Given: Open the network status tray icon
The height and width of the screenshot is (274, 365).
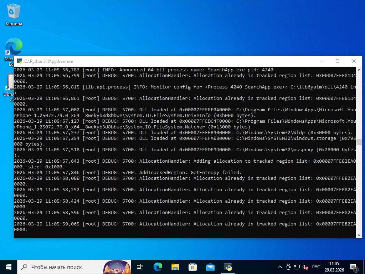Looking at the screenshot, I should (297, 267).
